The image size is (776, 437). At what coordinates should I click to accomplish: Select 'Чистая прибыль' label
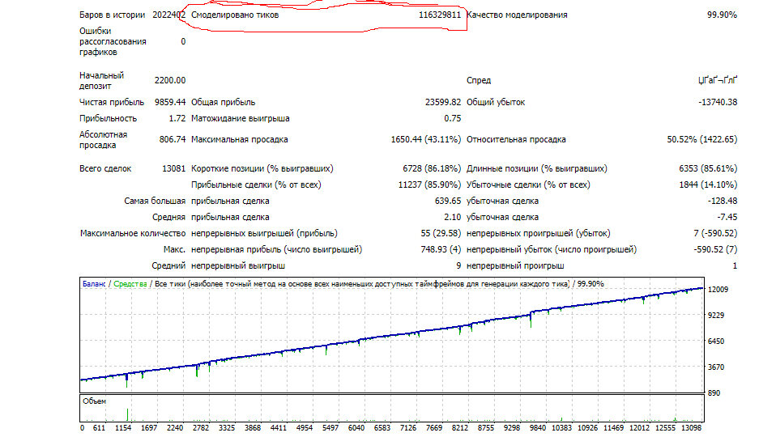click(111, 102)
